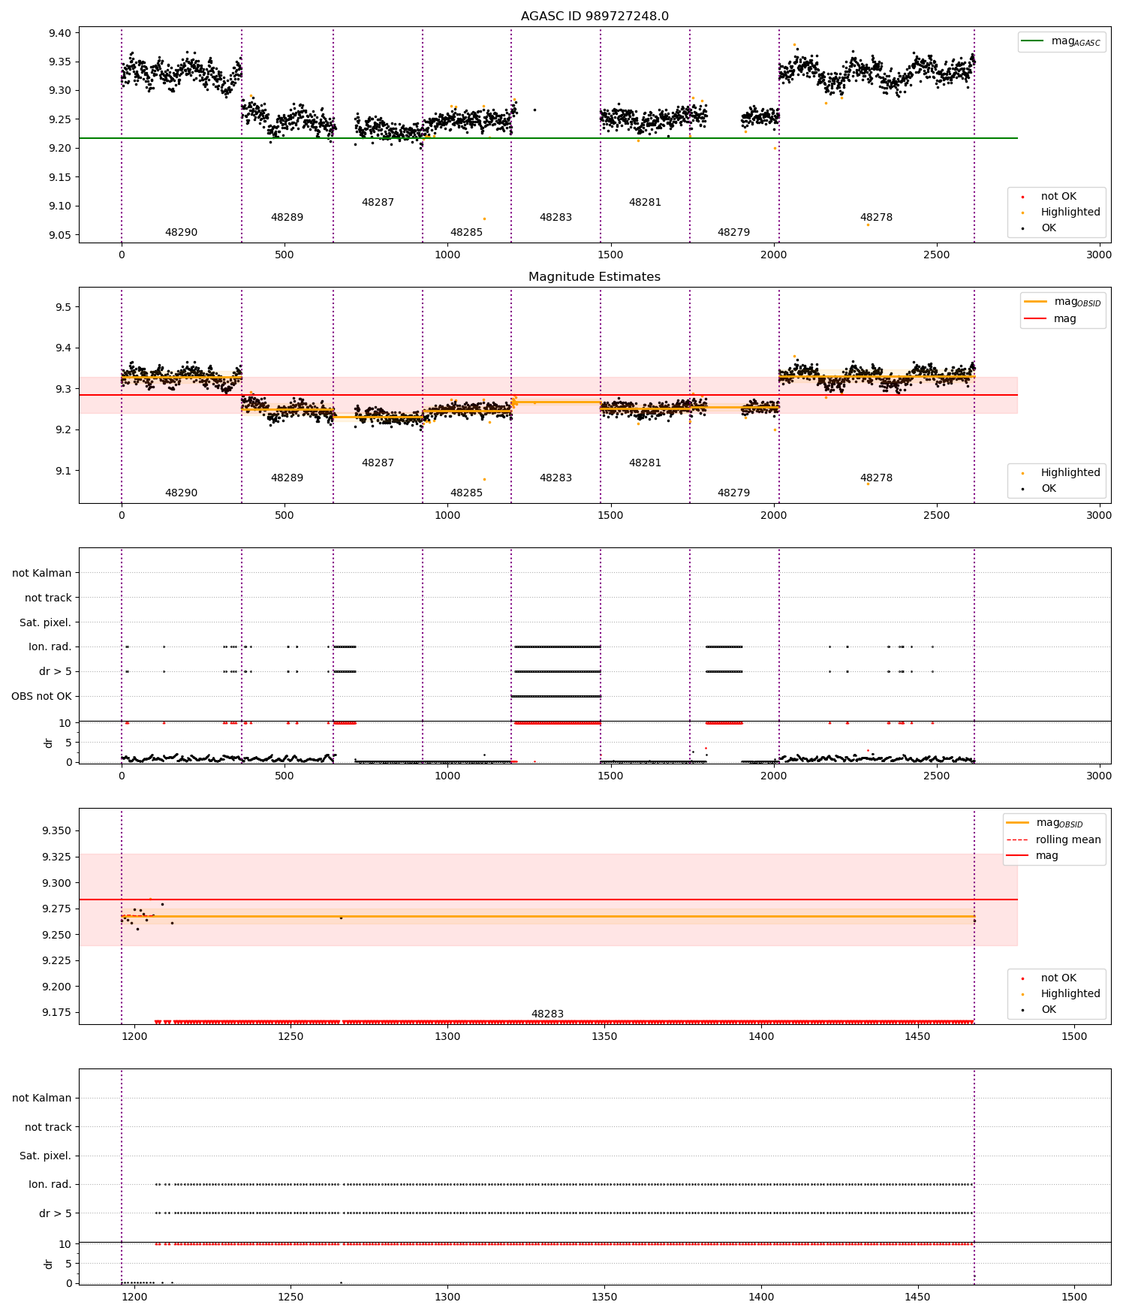This screenshot has height=1314, width=1126.
Task: Select label 48290 in Magnitude Estimates plot
Action: point(181,493)
